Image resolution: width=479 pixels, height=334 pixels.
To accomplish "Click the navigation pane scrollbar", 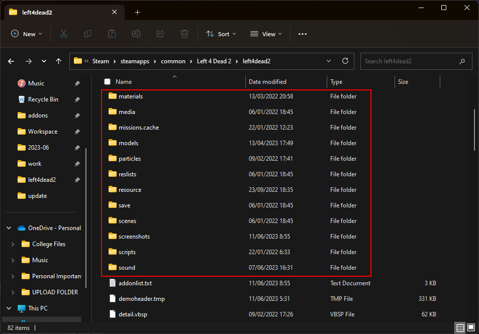I will click(x=86, y=218).
